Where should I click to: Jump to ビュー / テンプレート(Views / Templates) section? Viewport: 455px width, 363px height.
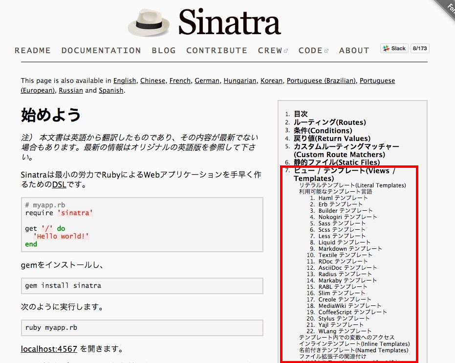345,174
